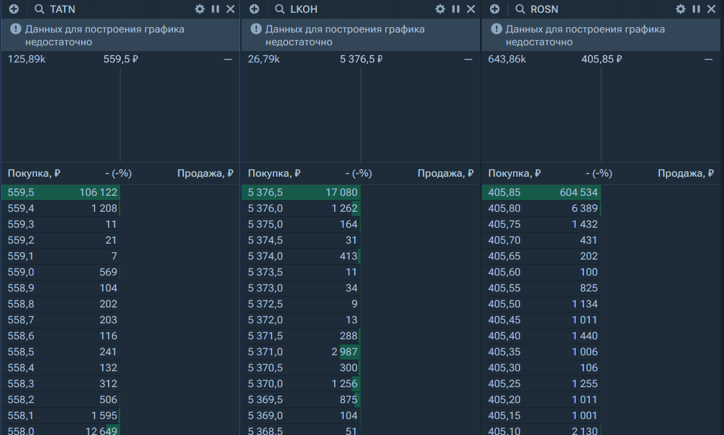Click warning icon in TATN chart notice
724x435 pixels.
(x=16, y=29)
